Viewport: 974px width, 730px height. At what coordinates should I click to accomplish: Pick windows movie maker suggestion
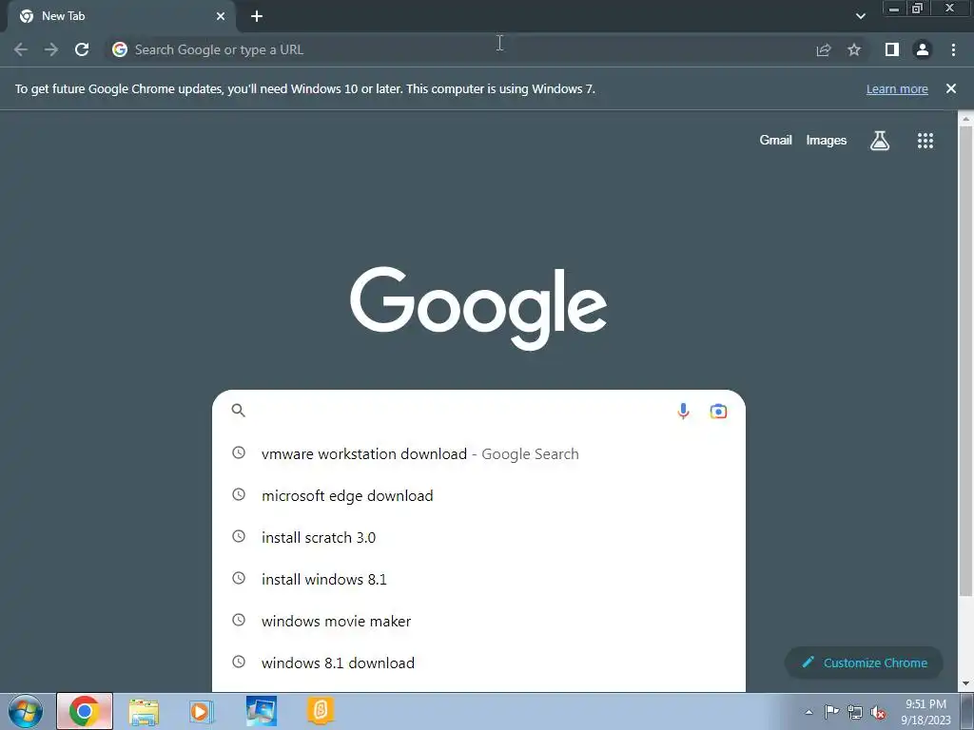point(478,621)
